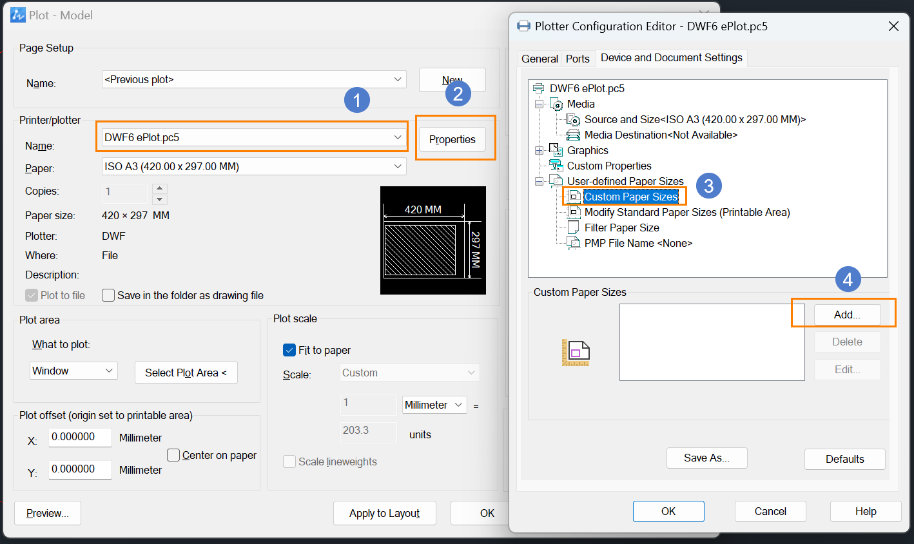Image resolution: width=914 pixels, height=544 pixels.
Task: Toggle the Scale lineweights checkbox
Action: [289, 461]
